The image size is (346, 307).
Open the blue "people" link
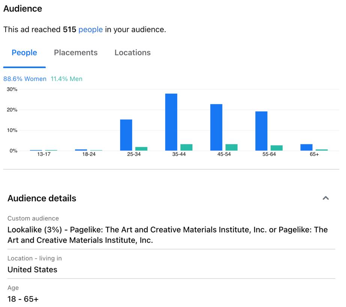tap(90, 29)
